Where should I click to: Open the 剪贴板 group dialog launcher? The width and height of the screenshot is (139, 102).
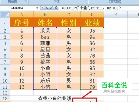[x=26, y=1]
